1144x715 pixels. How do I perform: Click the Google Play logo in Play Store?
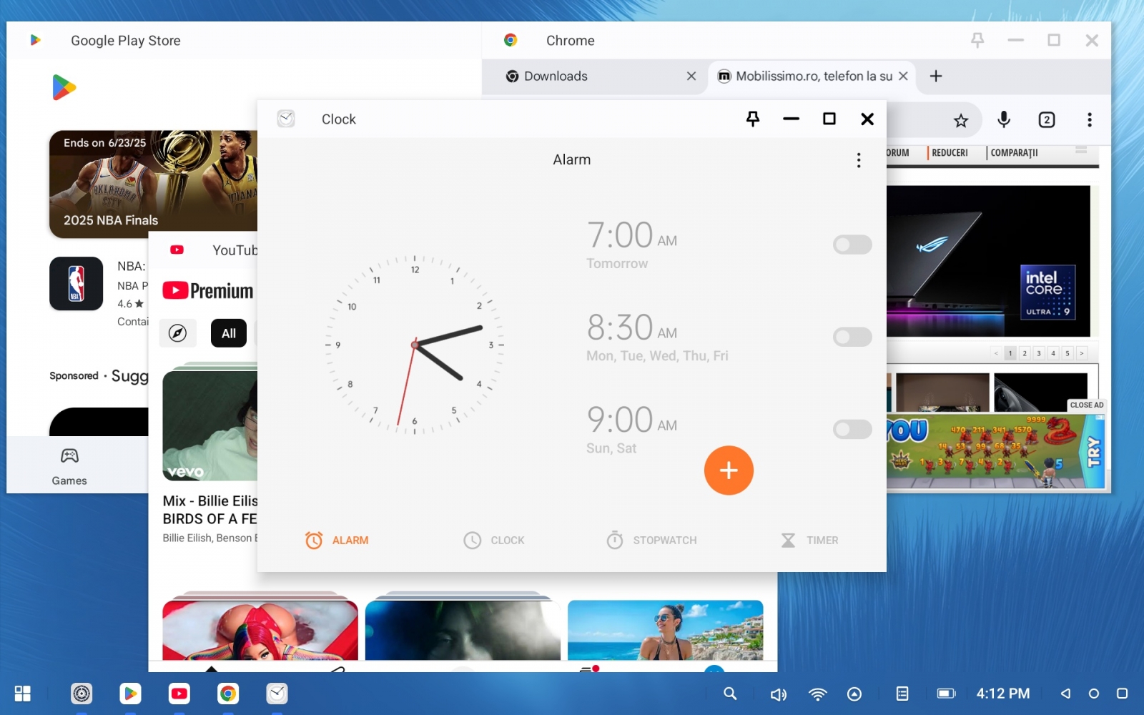64,87
